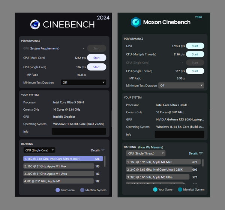Open Minimum Test Duration dropdown in Cinebench 2026
This screenshot has width=225, height=210.
[181, 85]
